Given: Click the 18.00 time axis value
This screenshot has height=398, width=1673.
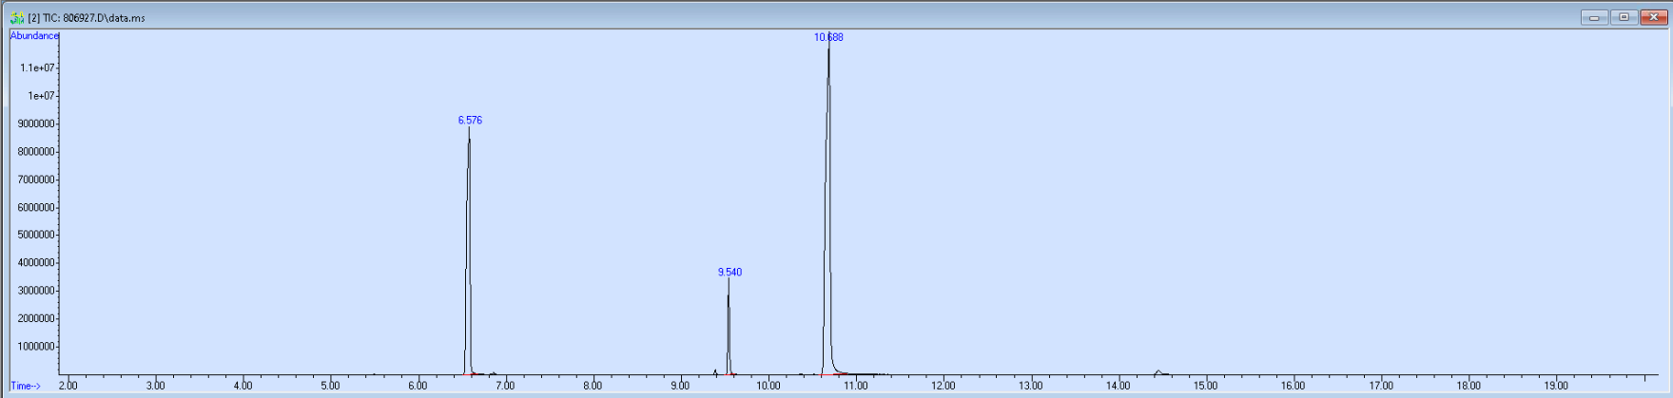Looking at the screenshot, I should pos(1469,386).
